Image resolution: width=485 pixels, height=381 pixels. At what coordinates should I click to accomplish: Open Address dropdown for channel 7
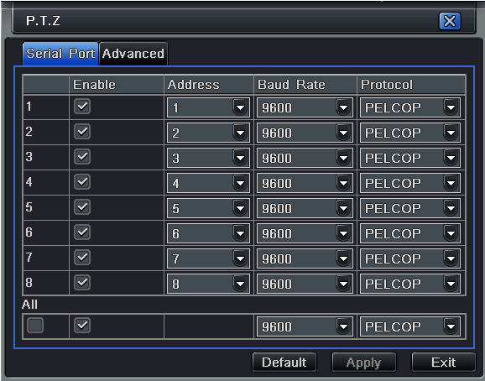pos(208,258)
